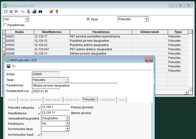Switch to the Tara tab

tap(121, 100)
